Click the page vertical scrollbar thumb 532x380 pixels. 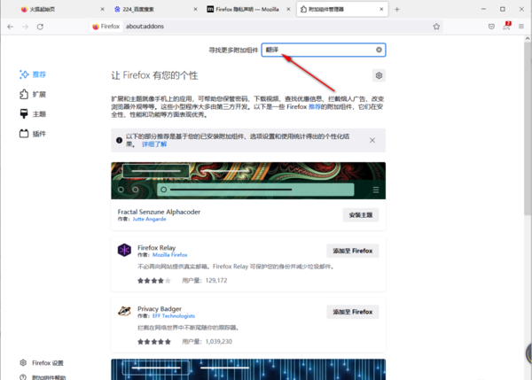528,128
